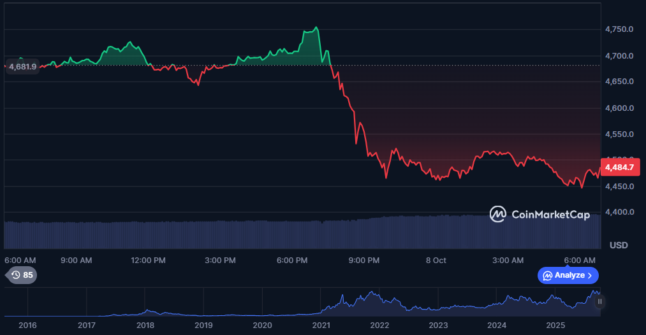646x335 pixels.
Task: Click the 8 Oct date label on the time axis
Action: (x=436, y=260)
